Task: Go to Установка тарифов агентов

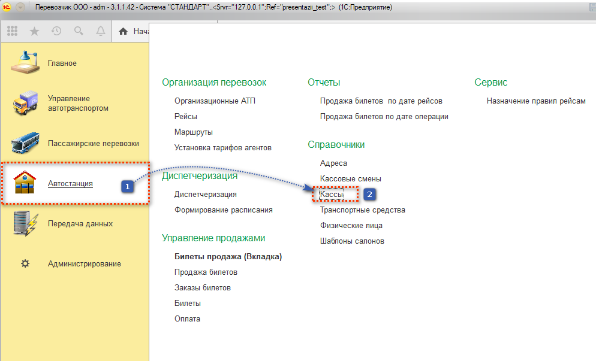Action: point(223,148)
